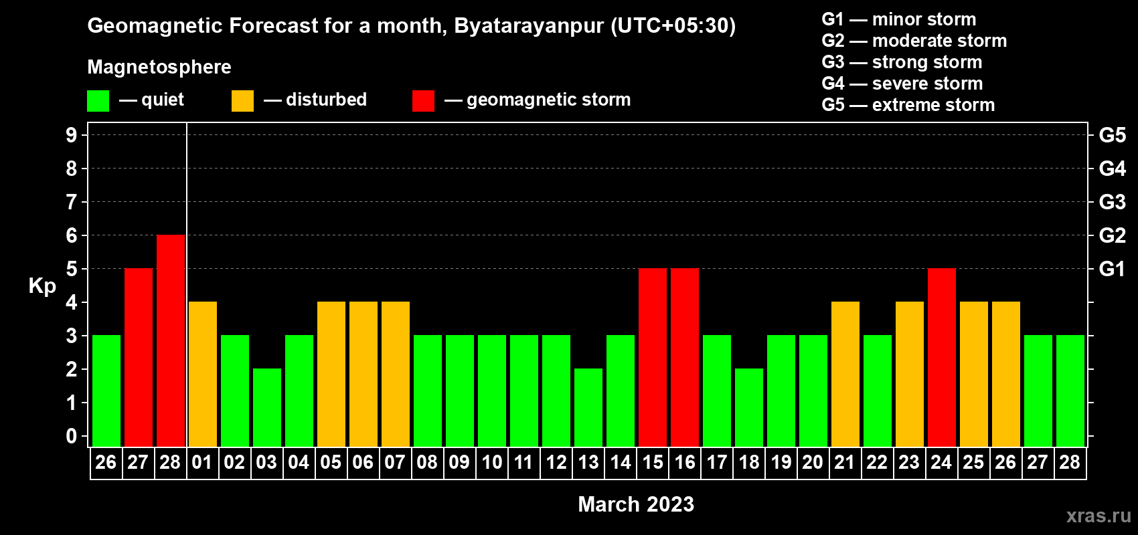Select the orange bar for March 06
Viewport: 1138px width, 535px height.
point(363,374)
